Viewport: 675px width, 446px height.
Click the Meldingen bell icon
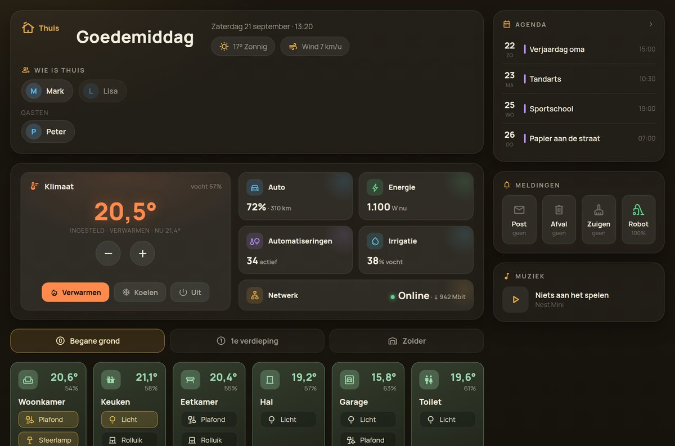click(507, 184)
